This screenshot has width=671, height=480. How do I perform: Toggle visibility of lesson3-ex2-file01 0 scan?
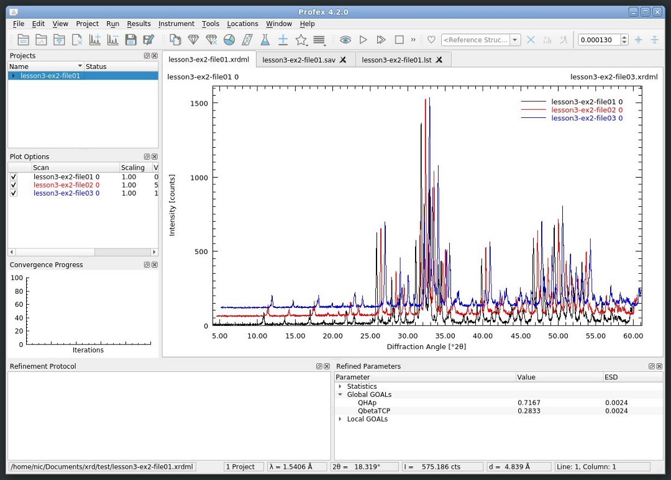click(x=14, y=176)
